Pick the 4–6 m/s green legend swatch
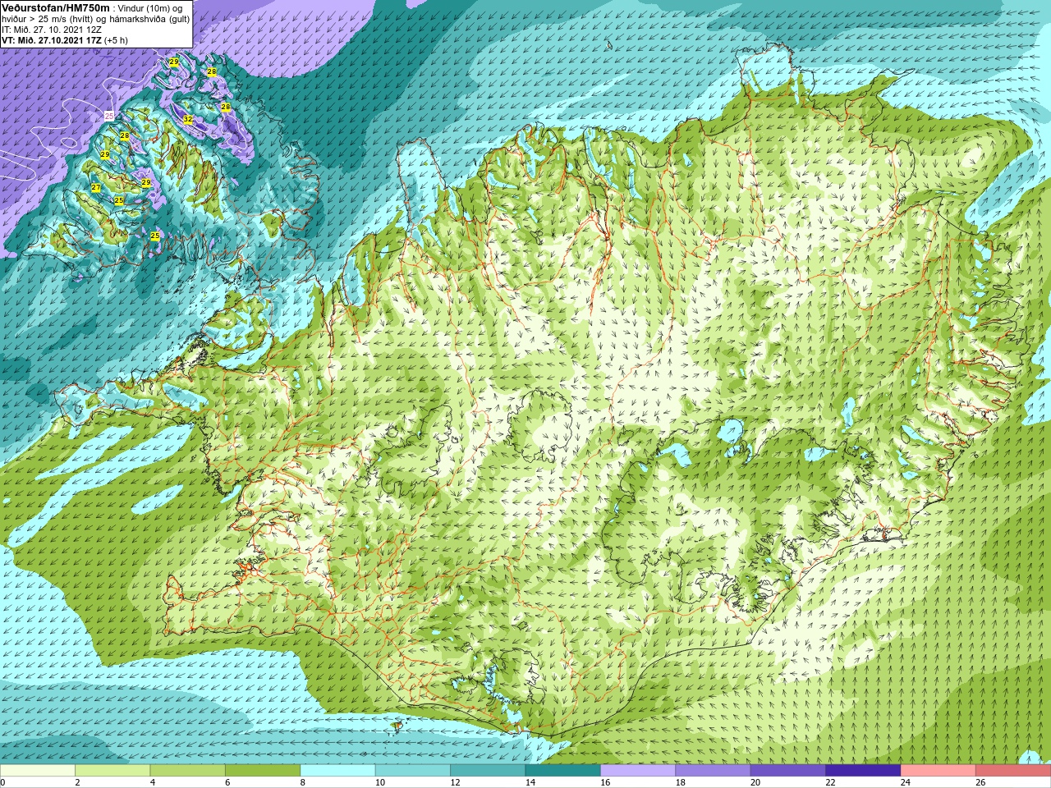 tap(188, 770)
